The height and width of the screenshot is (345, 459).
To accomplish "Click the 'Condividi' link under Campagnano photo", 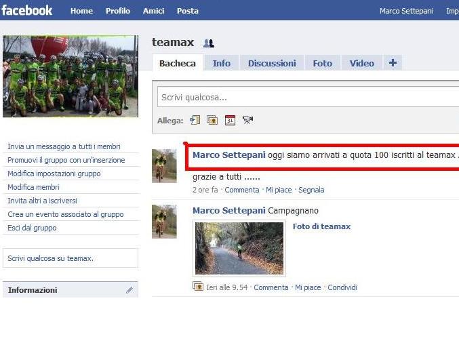I will point(342,287).
